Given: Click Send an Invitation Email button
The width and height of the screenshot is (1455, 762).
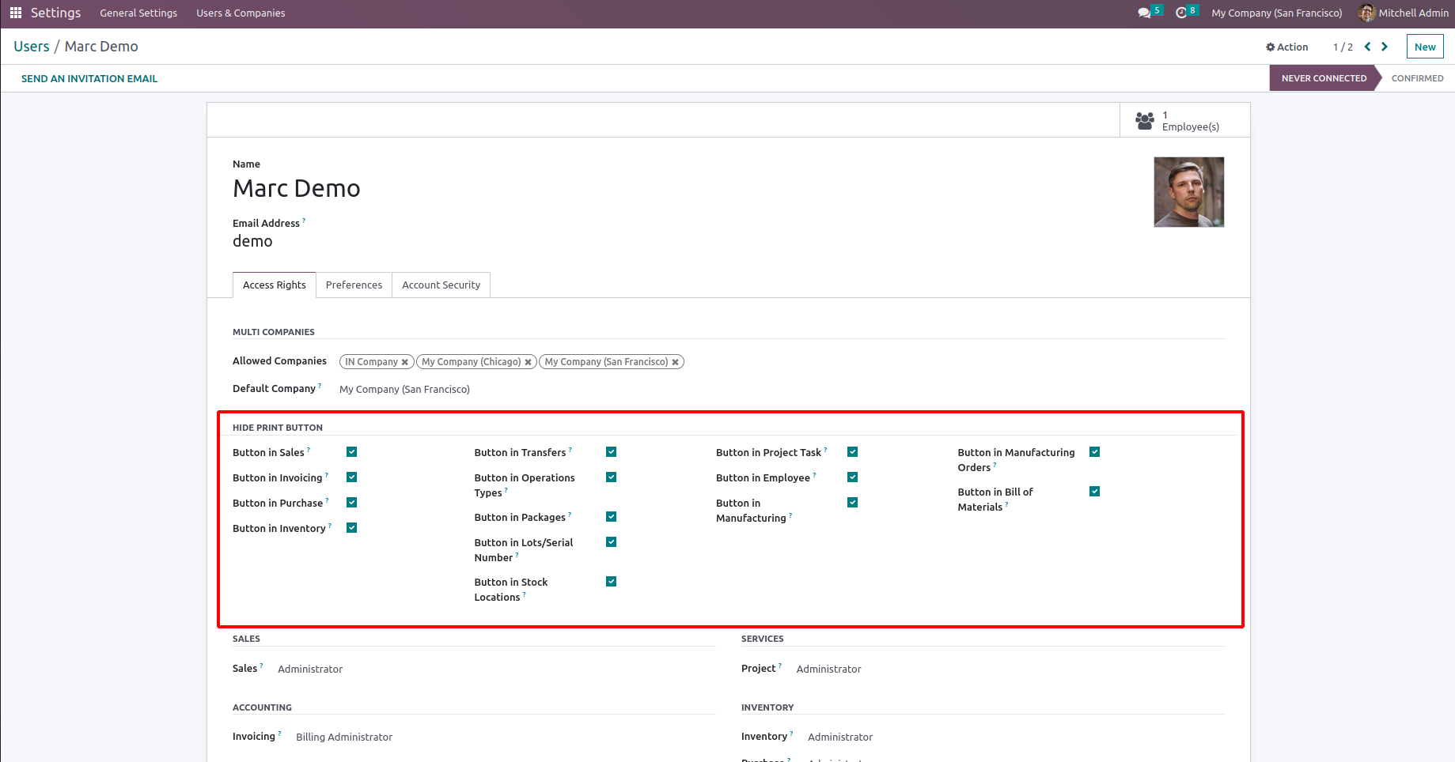Looking at the screenshot, I should point(89,78).
